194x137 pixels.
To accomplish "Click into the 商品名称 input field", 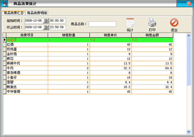I will tap(102, 24).
